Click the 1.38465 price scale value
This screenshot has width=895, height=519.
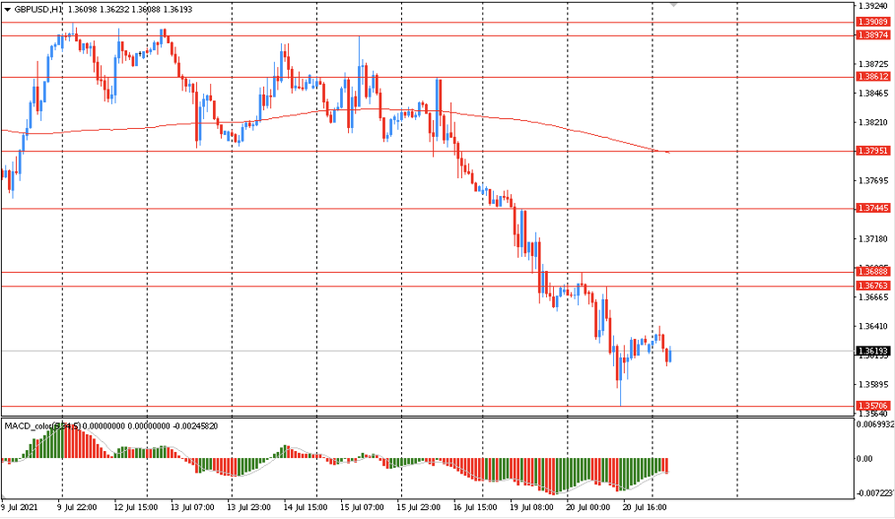click(x=874, y=93)
